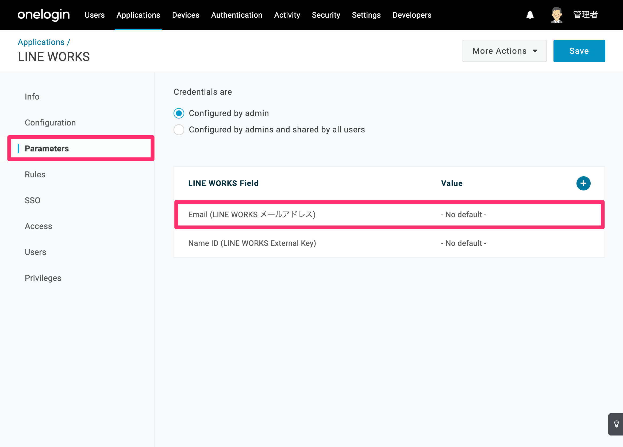Open the Applications top menu

point(138,15)
